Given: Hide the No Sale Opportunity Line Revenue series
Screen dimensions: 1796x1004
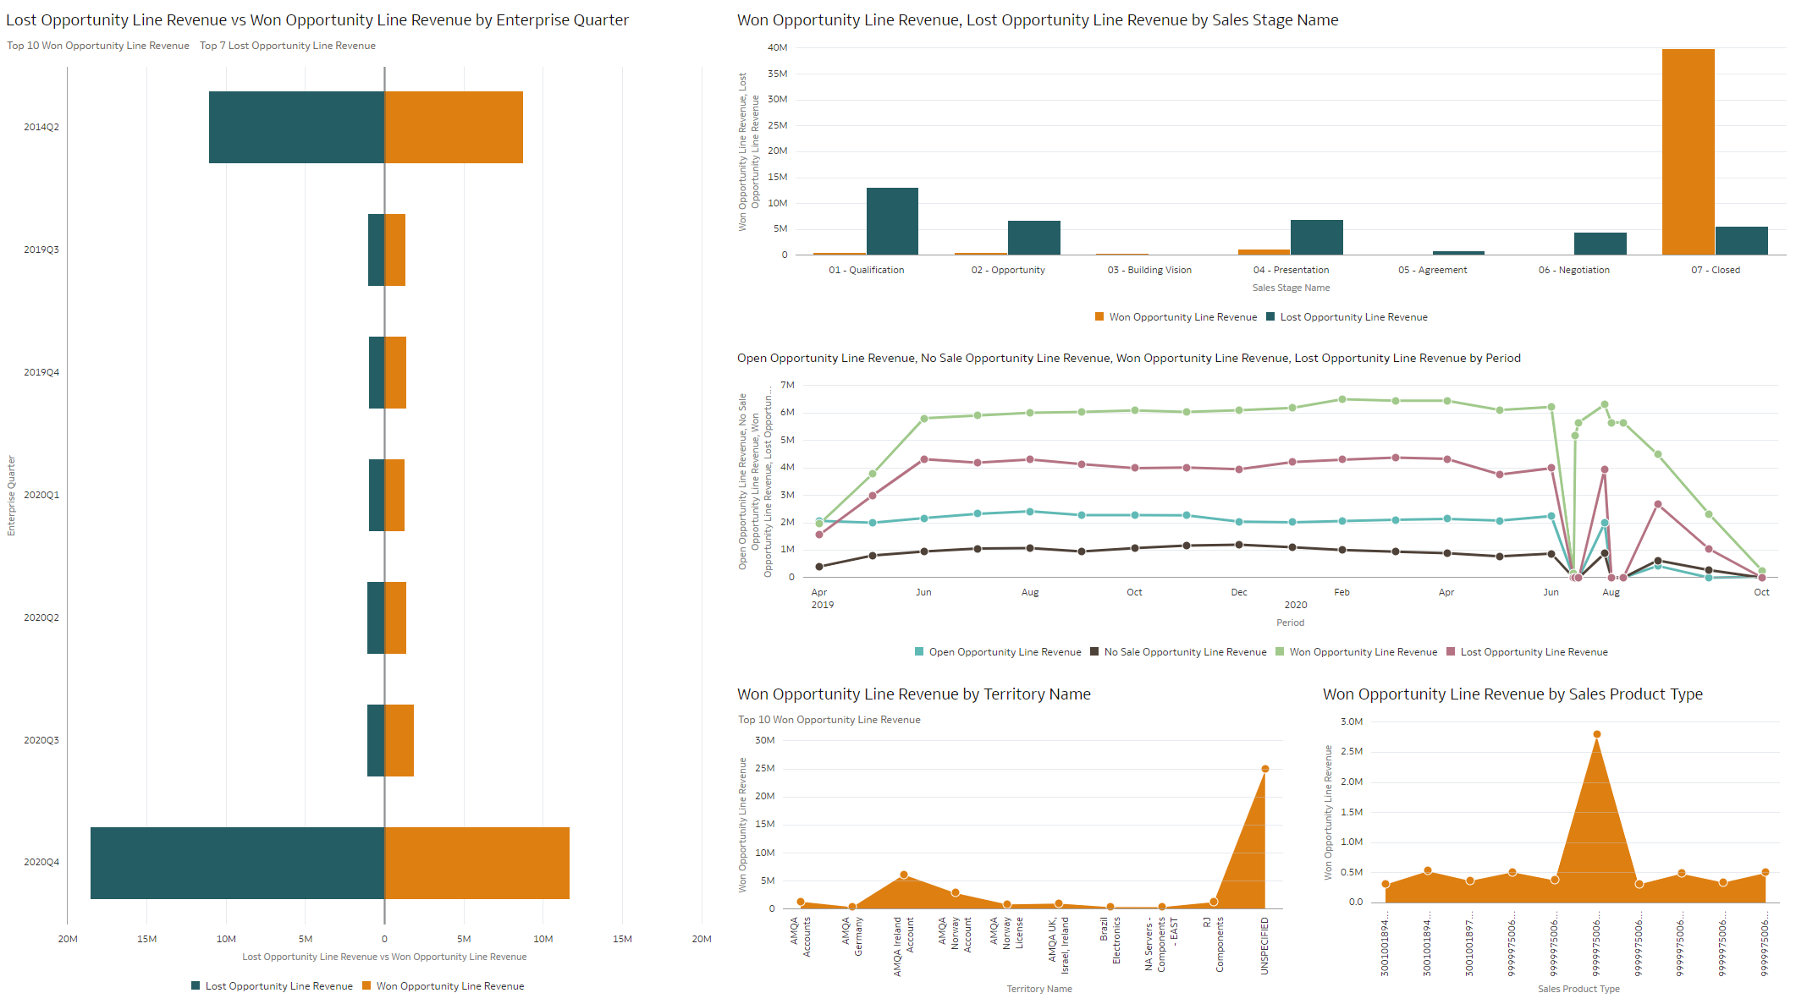Looking at the screenshot, I should point(1180,652).
